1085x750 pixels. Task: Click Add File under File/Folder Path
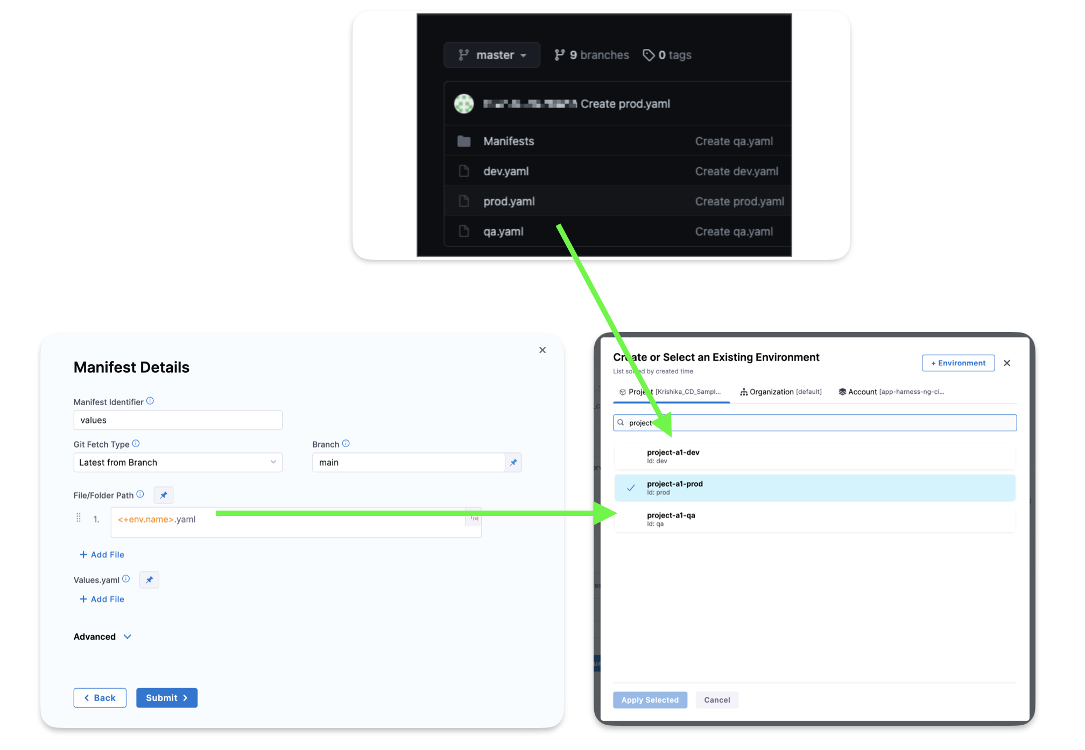(x=102, y=555)
